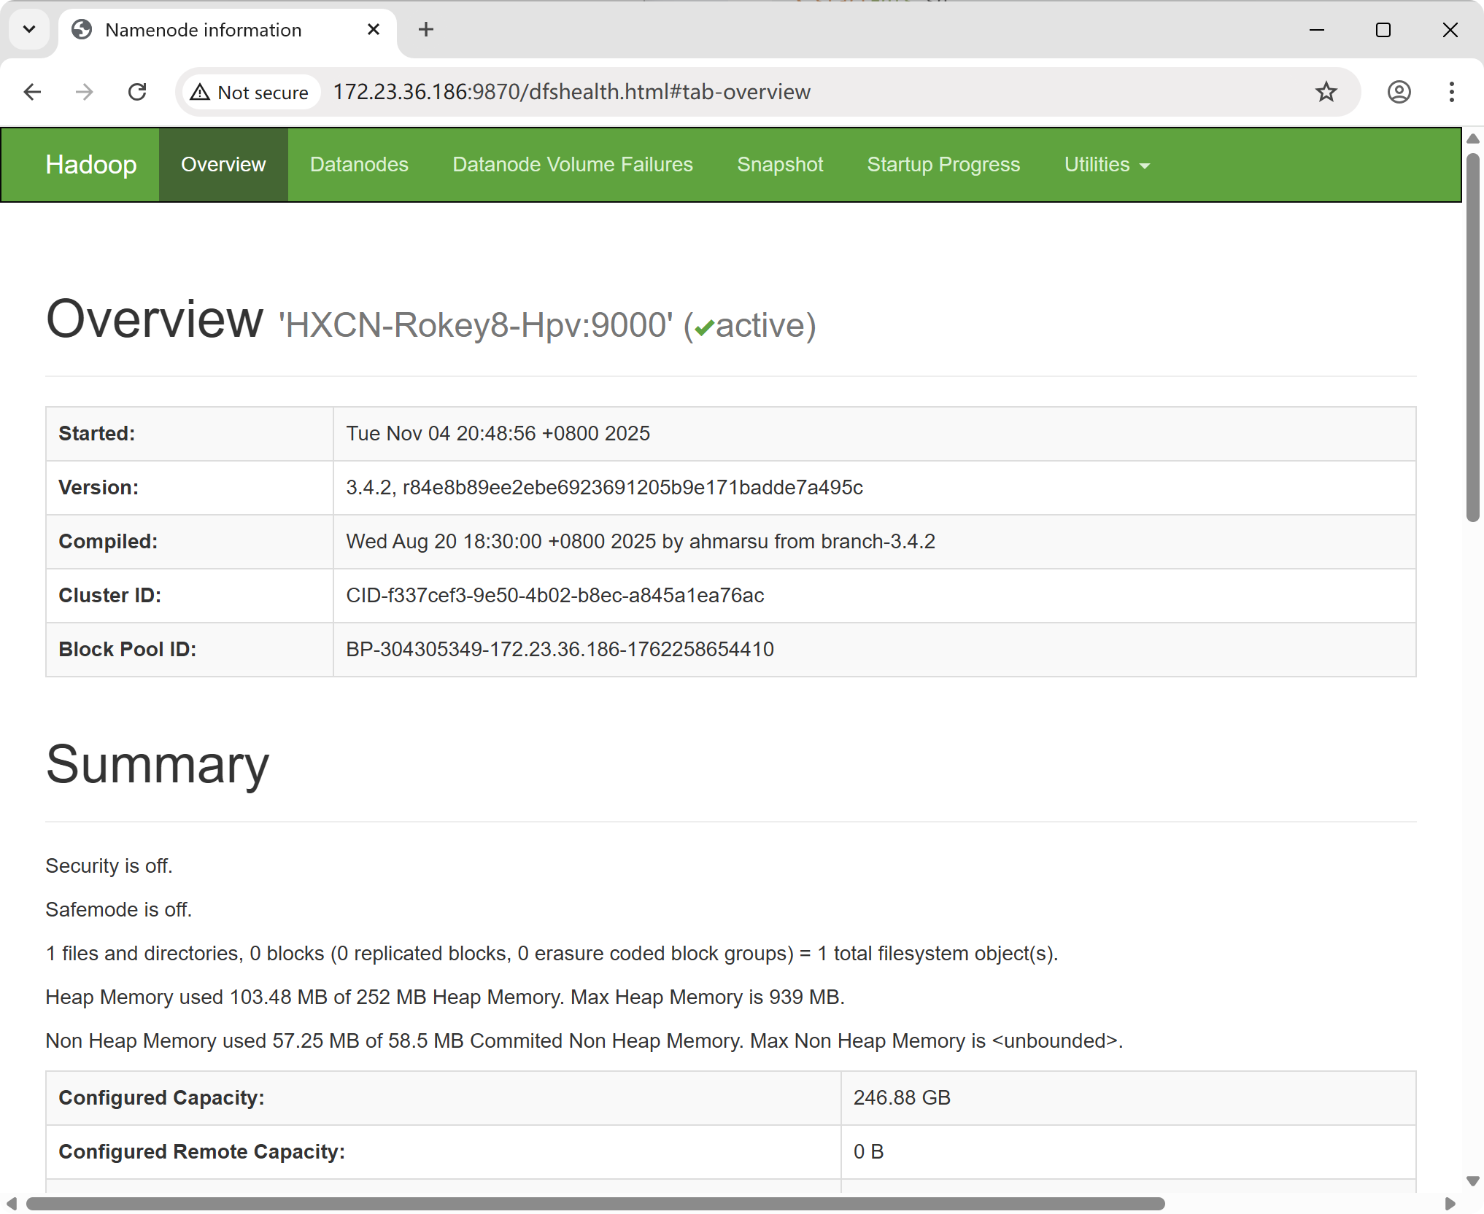This screenshot has width=1484, height=1214.
Task: Bookmark this page using the star icon
Action: click(x=1326, y=92)
